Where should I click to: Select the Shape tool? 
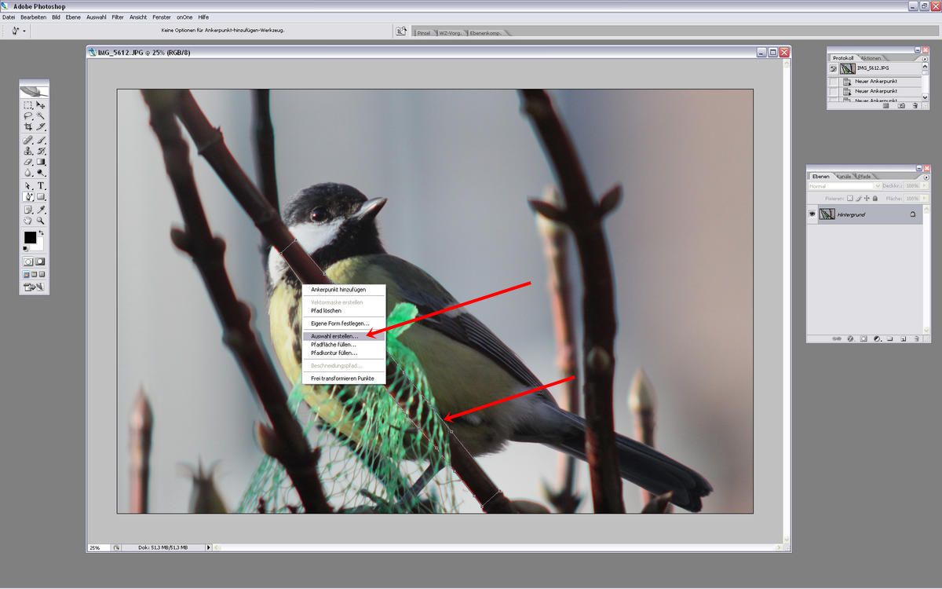coord(42,196)
